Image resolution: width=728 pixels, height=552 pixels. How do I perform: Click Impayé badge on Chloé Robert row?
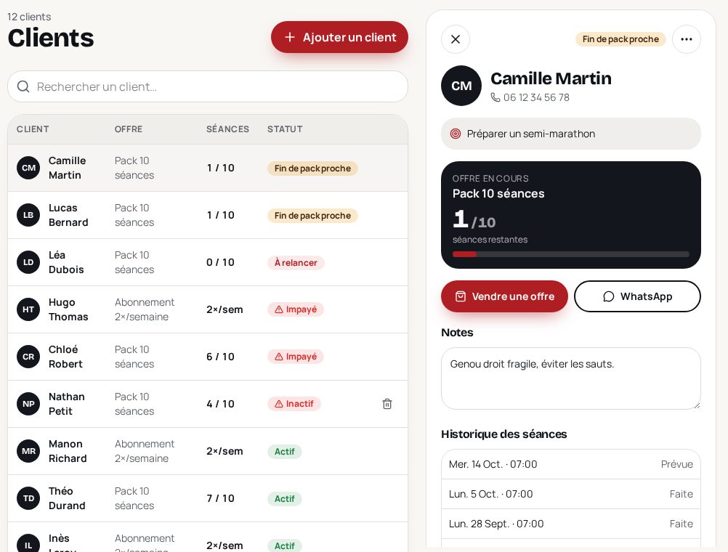tap(295, 357)
